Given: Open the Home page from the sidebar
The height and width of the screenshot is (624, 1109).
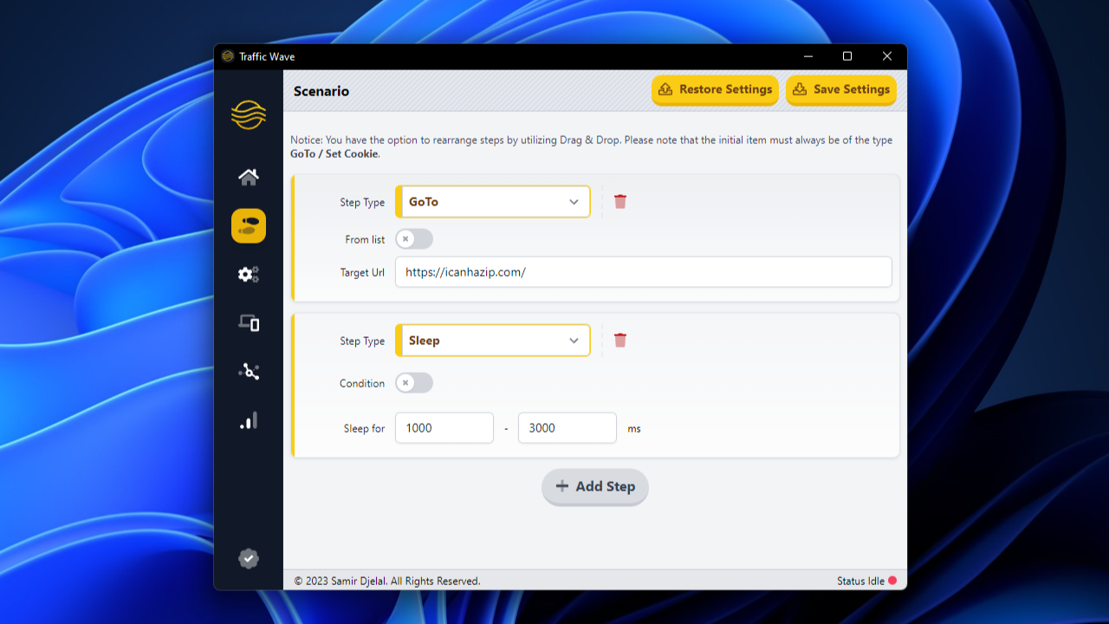Looking at the screenshot, I should coord(249,178).
